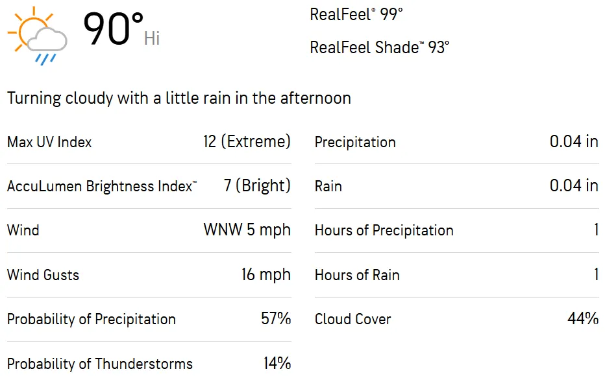Click the Hours of Precipitation label
Viewport: 605px width, 378px height.
tap(384, 230)
